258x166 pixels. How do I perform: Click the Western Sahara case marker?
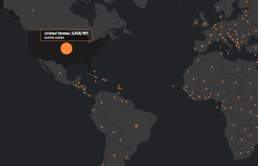click(x=188, y=72)
